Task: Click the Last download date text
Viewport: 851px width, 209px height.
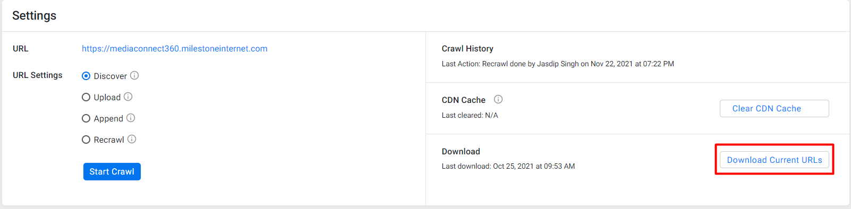Action: point(508,166)
